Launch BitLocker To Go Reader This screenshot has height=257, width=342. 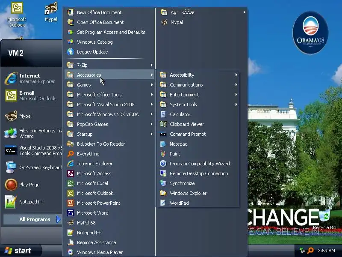pyautogui.click(x=109, y=144)
